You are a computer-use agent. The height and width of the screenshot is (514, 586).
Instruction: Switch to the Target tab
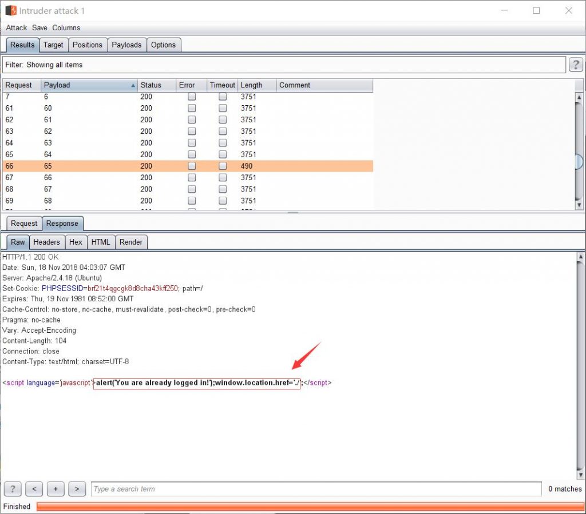tap(53, 45)
